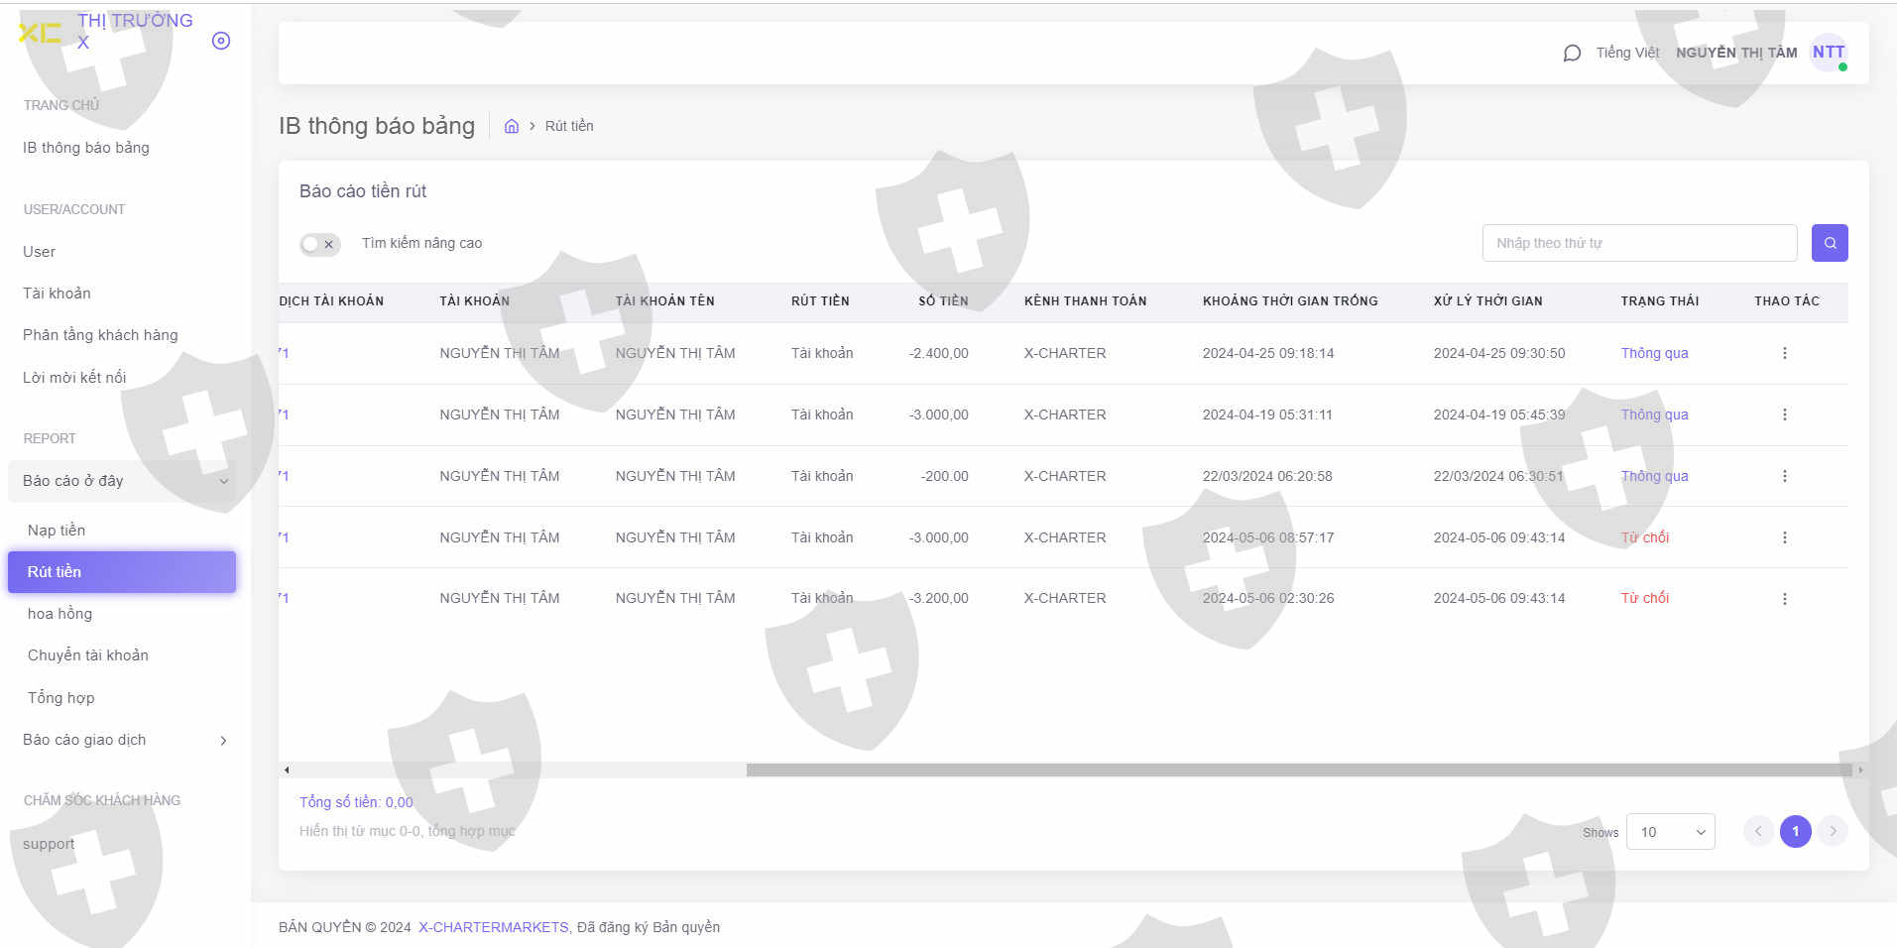This screenshot has height=948, width=1897.
Task: Click the sidebar collapse circle icon
Action: 221,41
